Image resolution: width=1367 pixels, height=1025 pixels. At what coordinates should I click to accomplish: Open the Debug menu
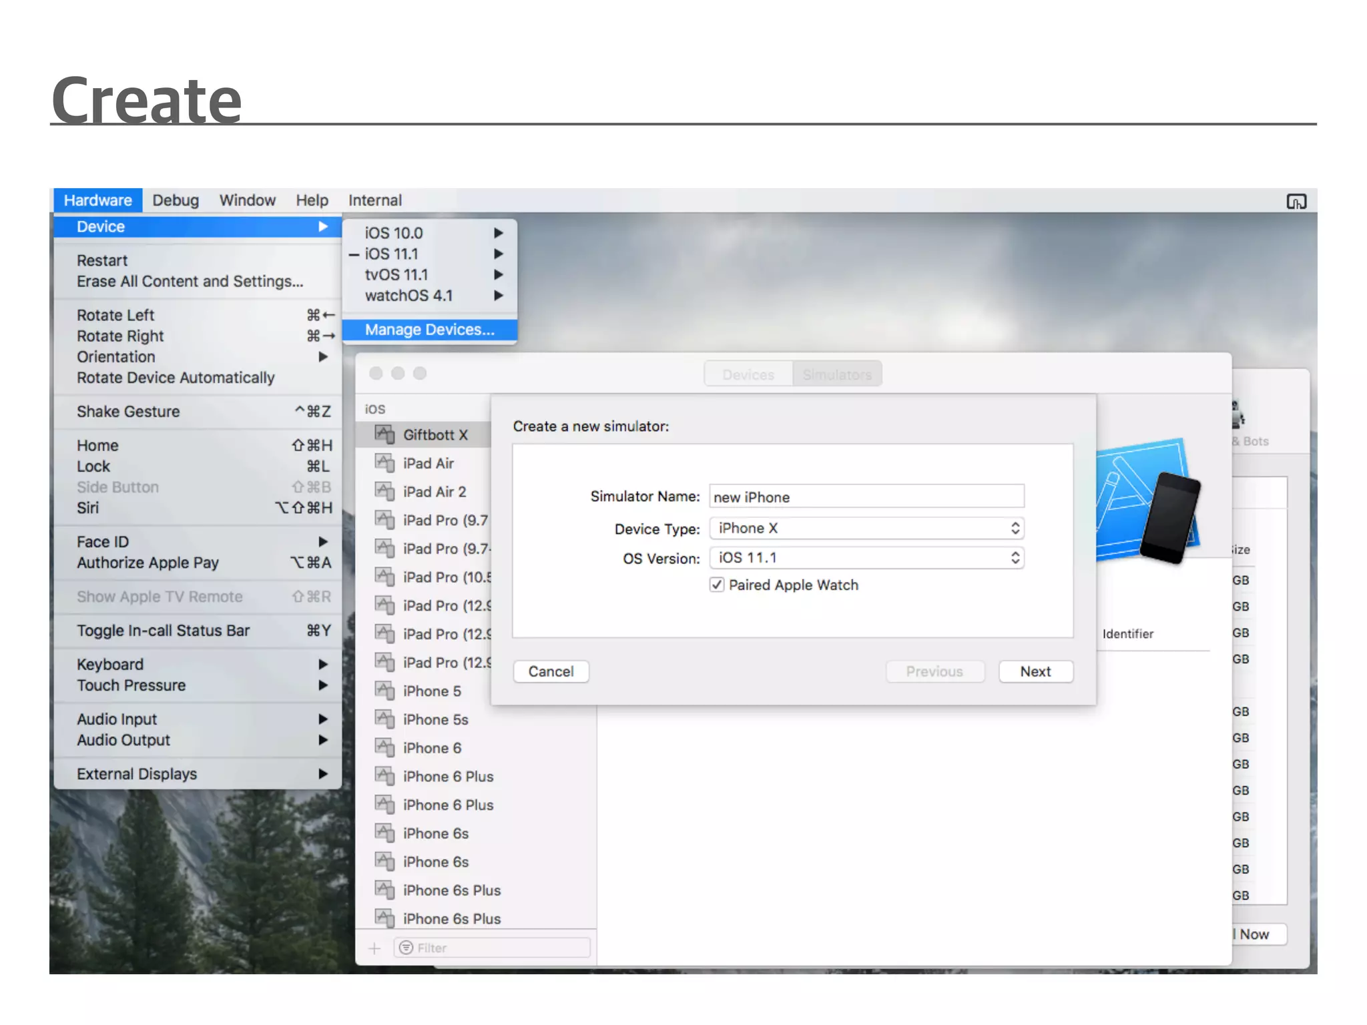coord(176,200)
